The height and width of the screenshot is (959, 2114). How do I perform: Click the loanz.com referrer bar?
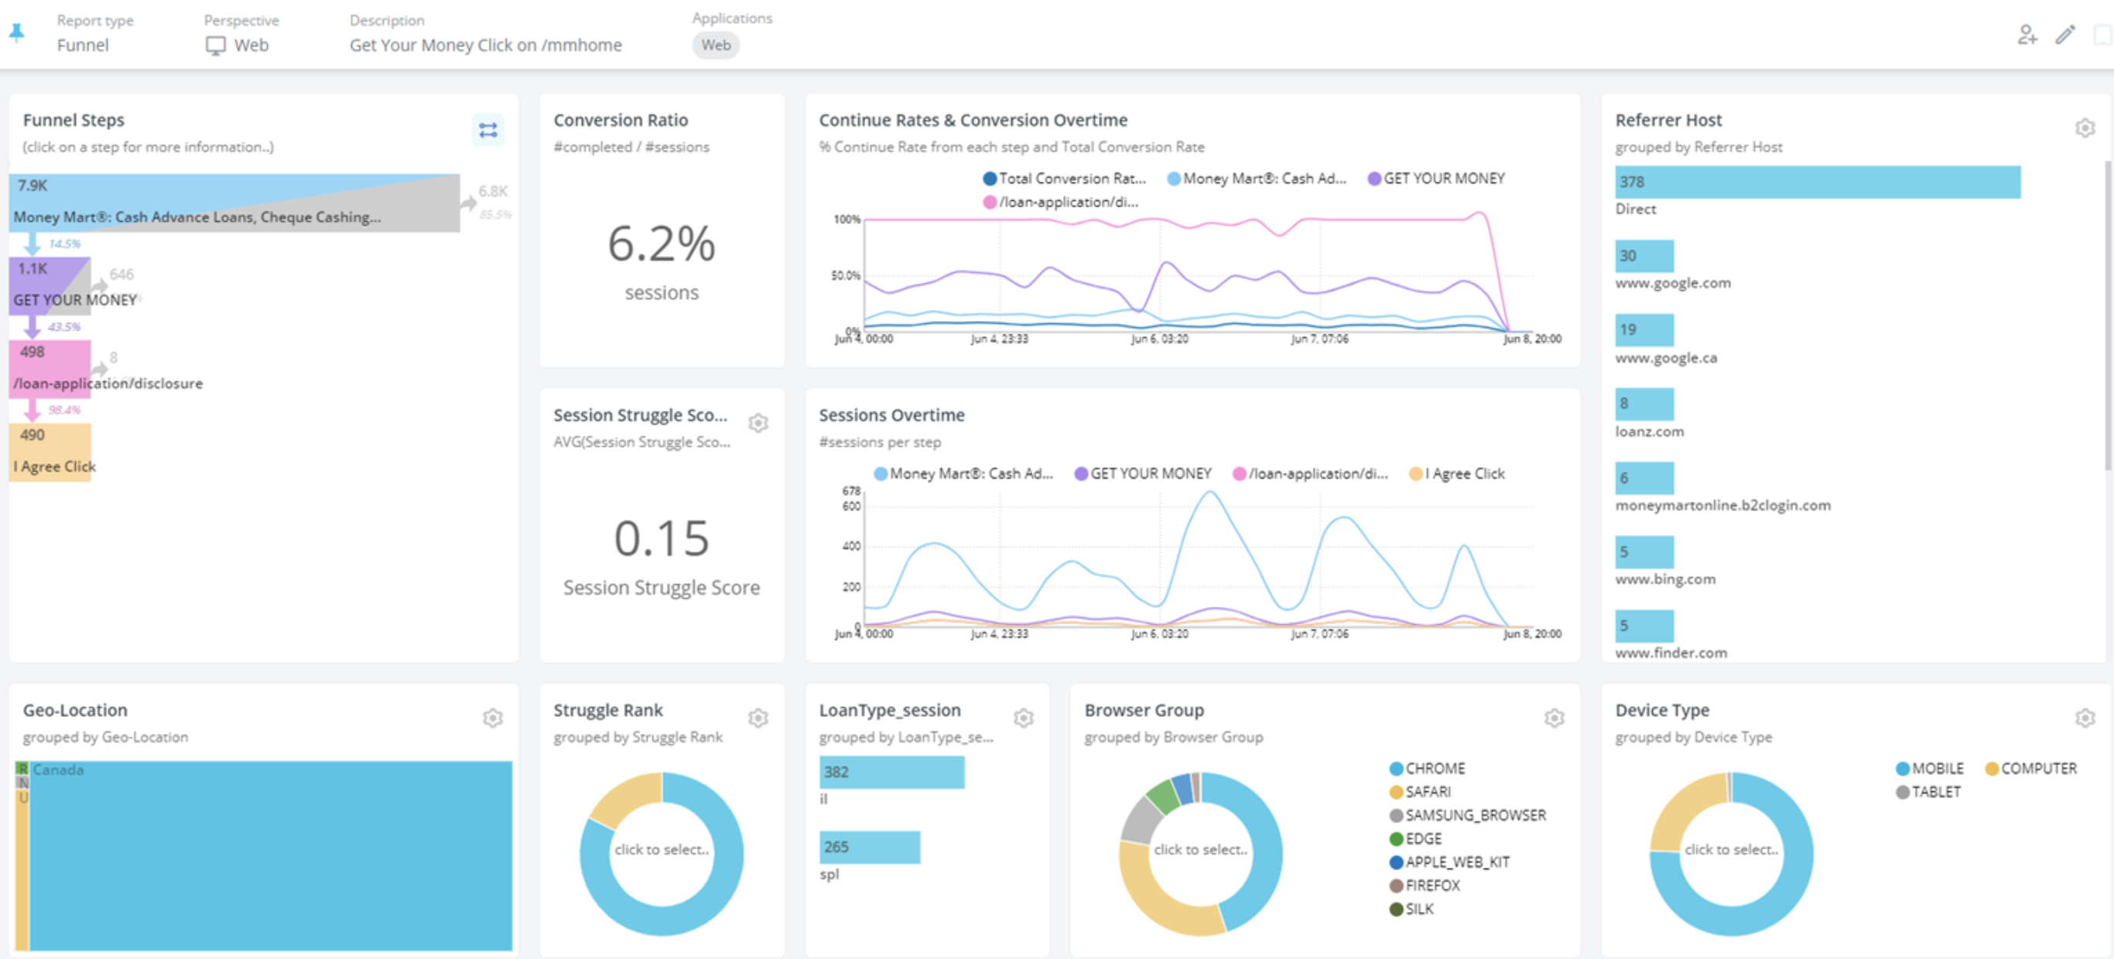(x=1644, y=404)
